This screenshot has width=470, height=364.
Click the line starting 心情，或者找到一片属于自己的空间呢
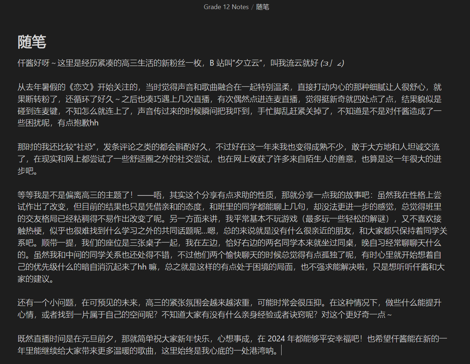[x=205, y=315]
